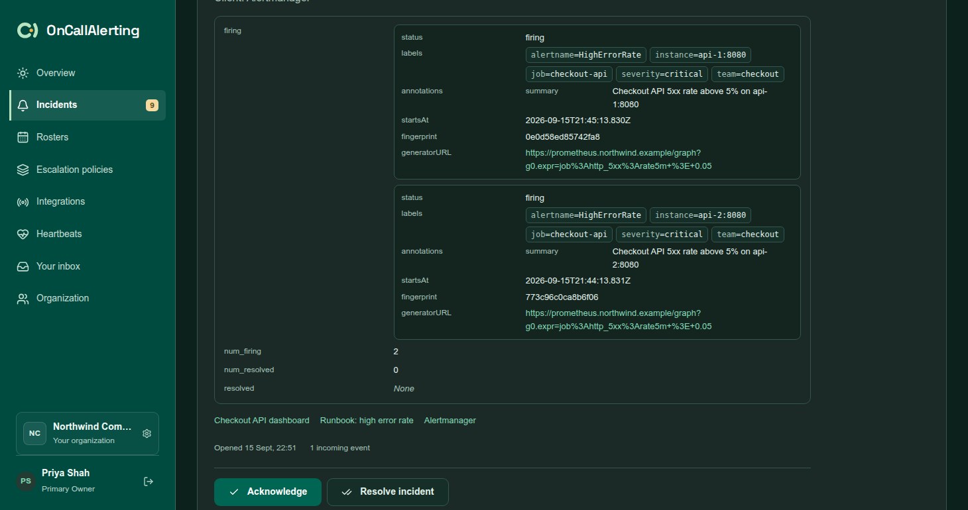Click the Incidents bell icon

click(x=23, y=105)
